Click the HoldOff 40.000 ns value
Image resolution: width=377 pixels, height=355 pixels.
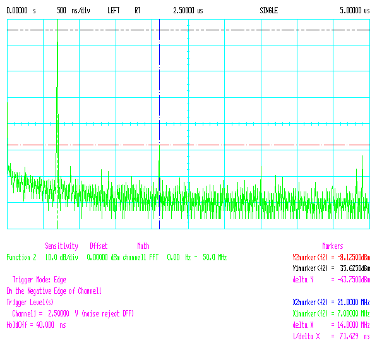click(36, 325)
